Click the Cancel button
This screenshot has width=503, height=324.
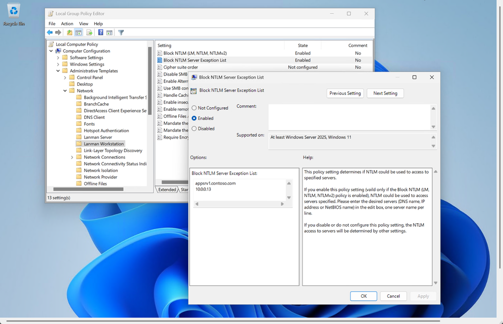[x=393, y=296]
